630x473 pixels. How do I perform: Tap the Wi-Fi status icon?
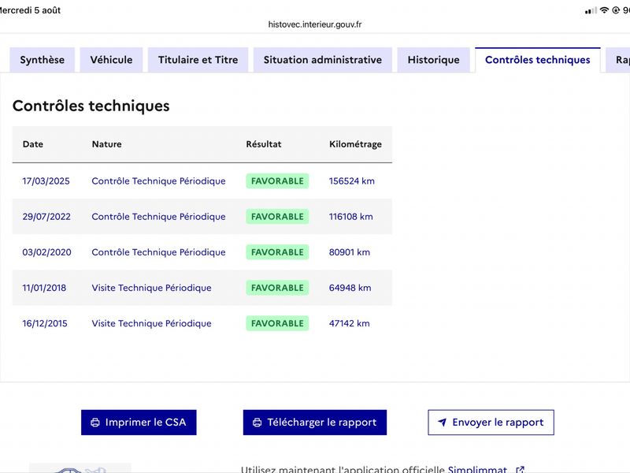[604, 10]
